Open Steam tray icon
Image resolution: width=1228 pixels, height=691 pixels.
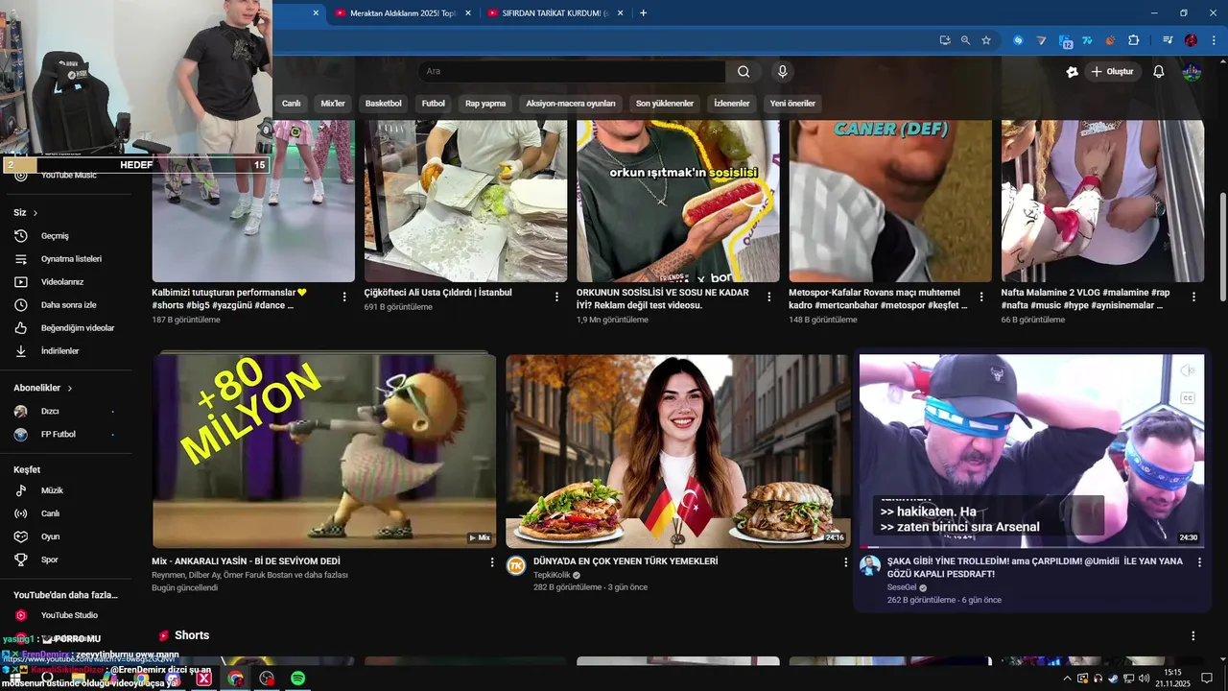tap(1113, 679)
